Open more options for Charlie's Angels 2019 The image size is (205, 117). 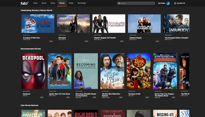(157, 41)
